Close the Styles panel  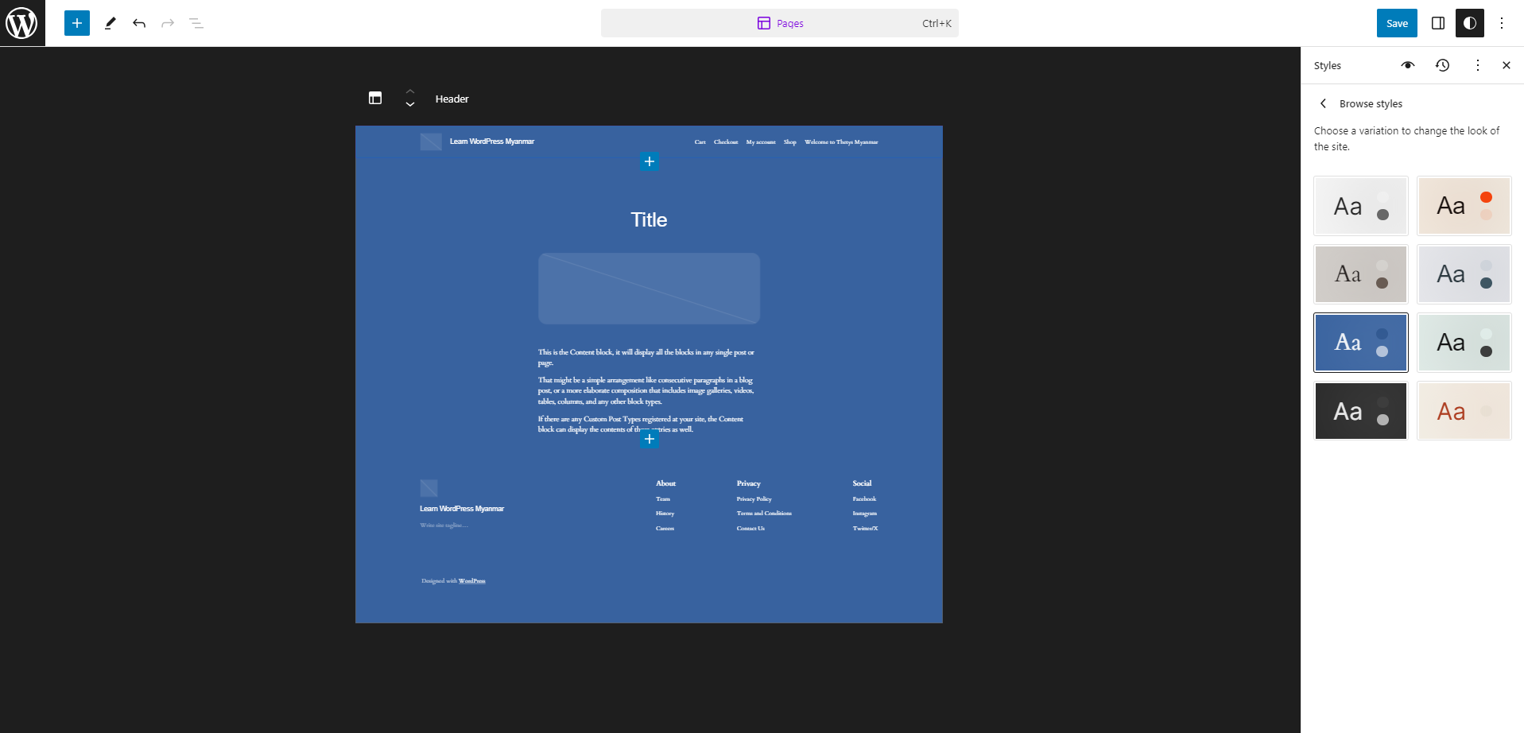point(1506,65)
